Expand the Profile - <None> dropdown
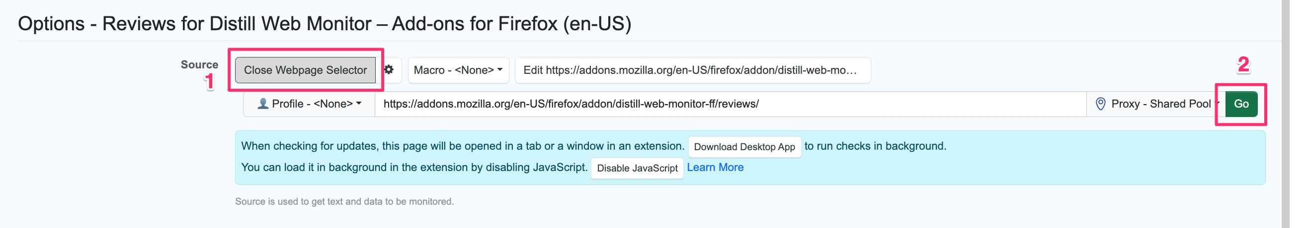This screenshot has height=228, width=1310. tap(309, 104)
